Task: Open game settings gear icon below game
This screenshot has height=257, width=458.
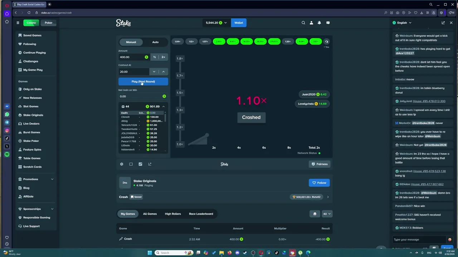Action: click(x=122, y=164)
